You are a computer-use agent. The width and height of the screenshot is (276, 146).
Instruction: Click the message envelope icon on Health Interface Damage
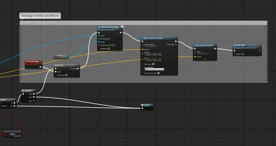(x=122, y=26)
